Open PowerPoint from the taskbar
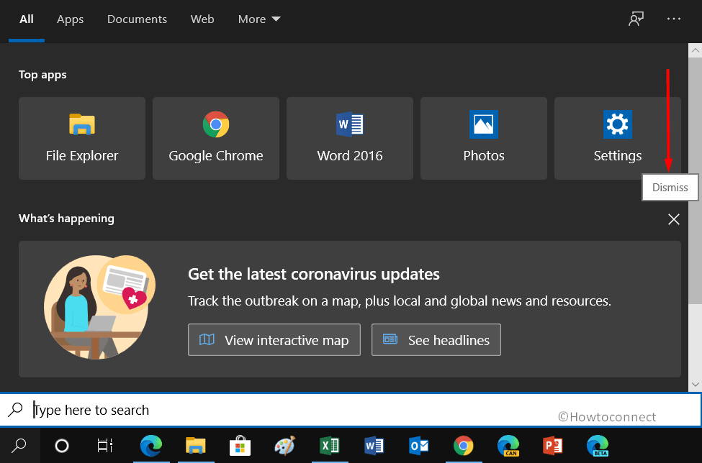 coord(552,446)
